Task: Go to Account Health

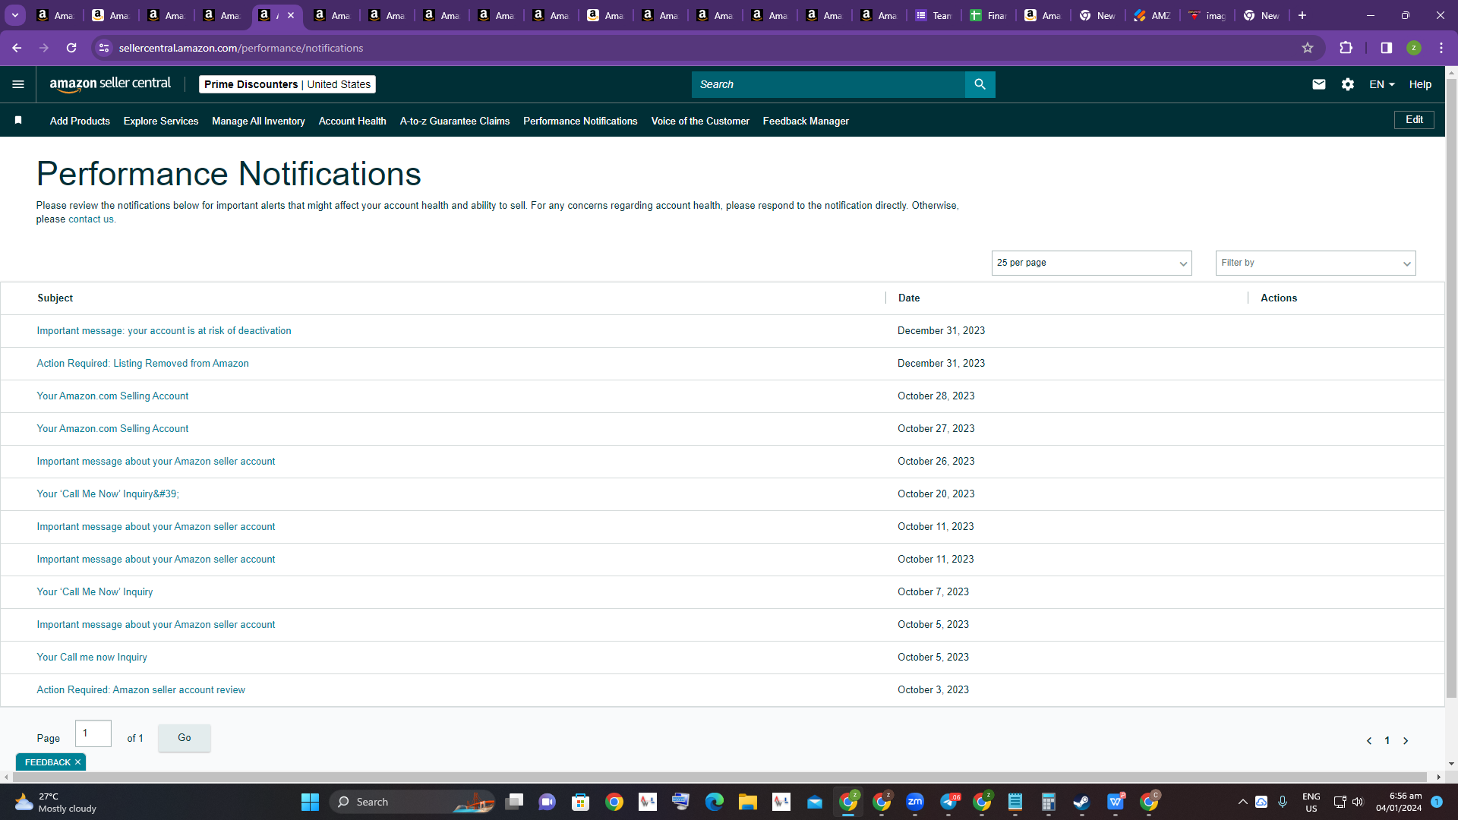Action: [x=352, y=121]
